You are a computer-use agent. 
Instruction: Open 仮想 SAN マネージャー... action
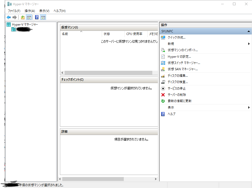pyautogui.click(x=183, y=69)
